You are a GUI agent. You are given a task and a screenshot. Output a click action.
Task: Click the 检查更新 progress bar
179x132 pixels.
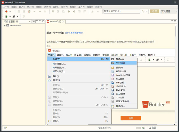(138, 128)
